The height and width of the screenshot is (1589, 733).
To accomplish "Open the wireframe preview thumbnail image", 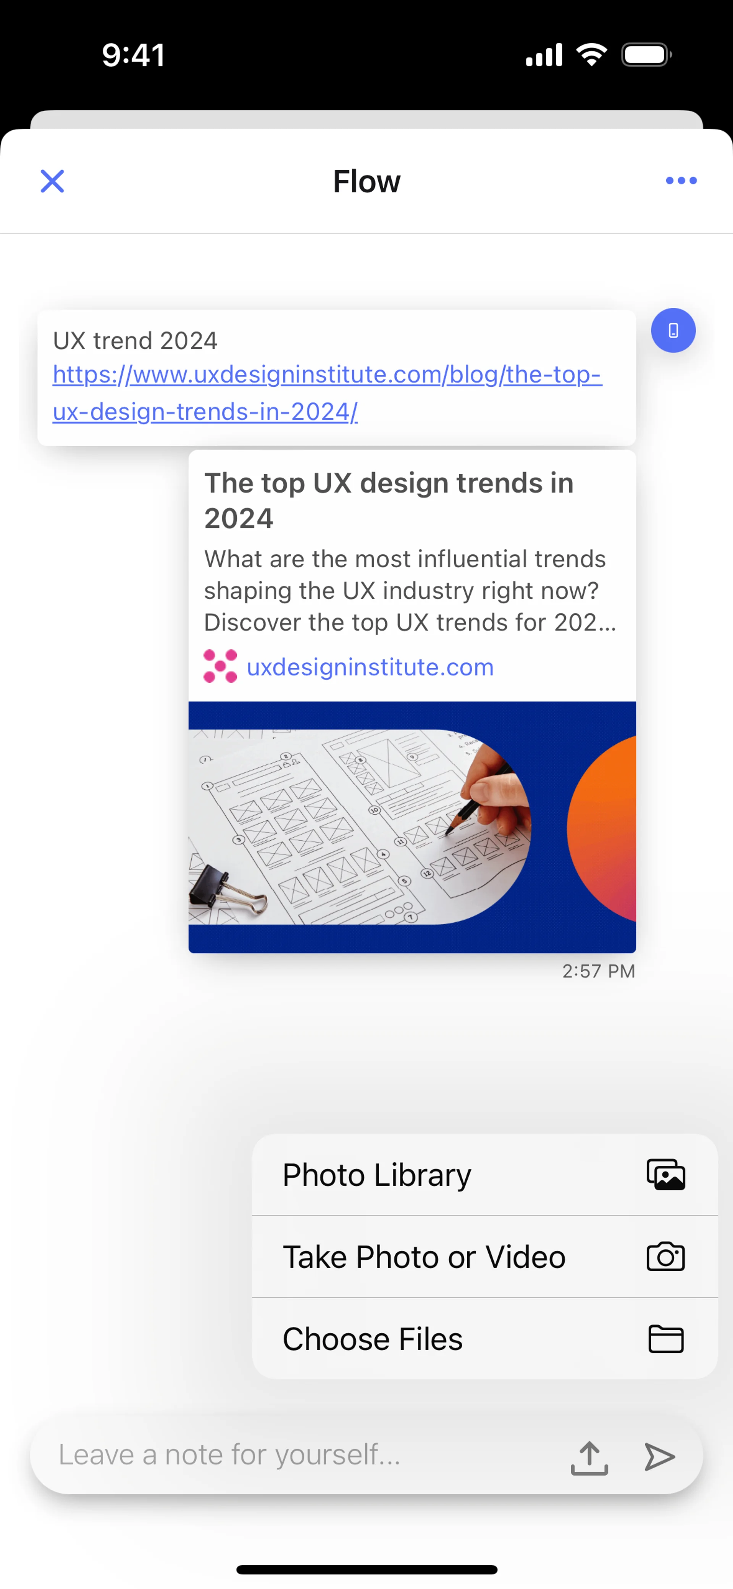I will click(412, 827).
